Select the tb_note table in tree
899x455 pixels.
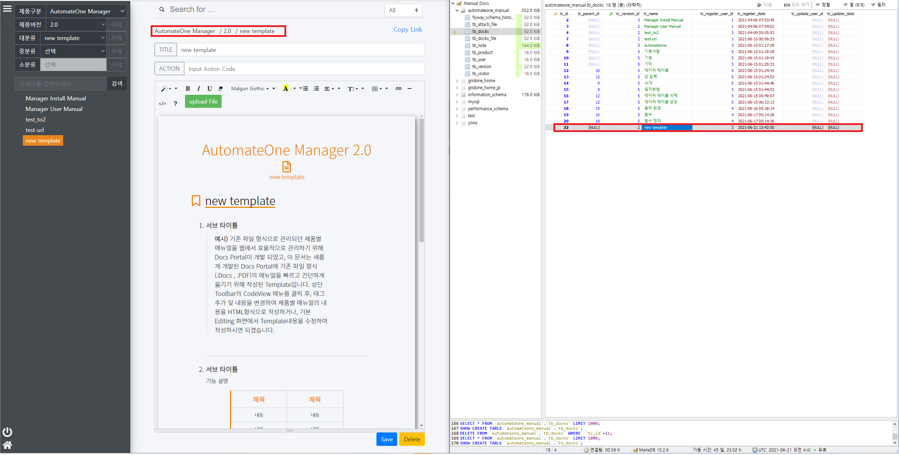pyautogui.click(x=479, y=46)
